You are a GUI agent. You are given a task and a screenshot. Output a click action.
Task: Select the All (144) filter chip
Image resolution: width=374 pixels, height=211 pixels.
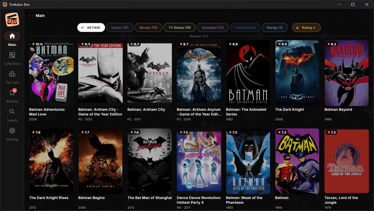point(91,28)
